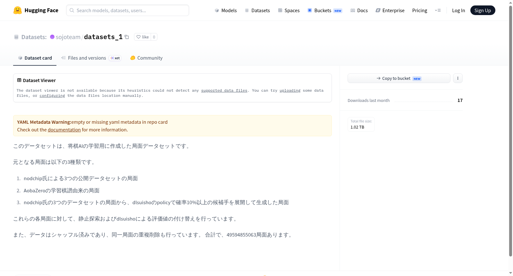Click list item mentioning AobaZero
513x276 pixels.
(62, 190)
